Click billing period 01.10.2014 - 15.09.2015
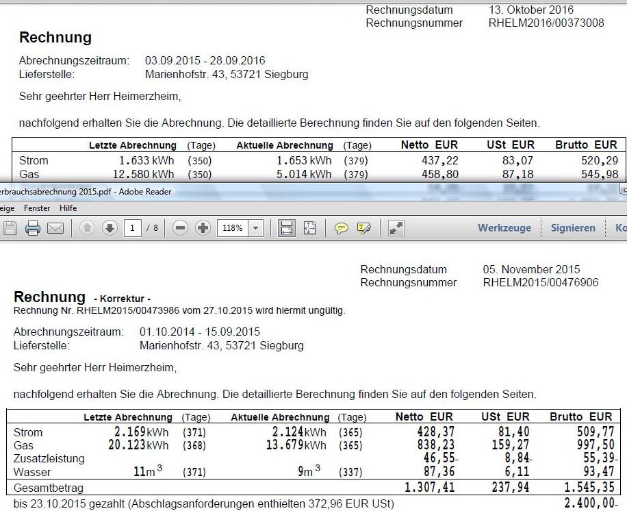 pyautogui.click(x=200, y=332)
